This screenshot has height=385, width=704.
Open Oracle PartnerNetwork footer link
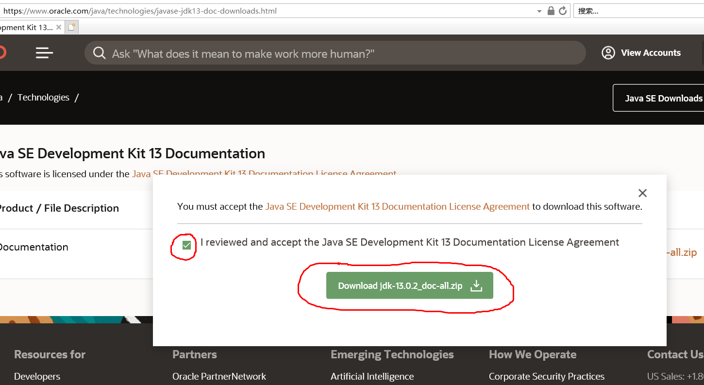(219, 376)
